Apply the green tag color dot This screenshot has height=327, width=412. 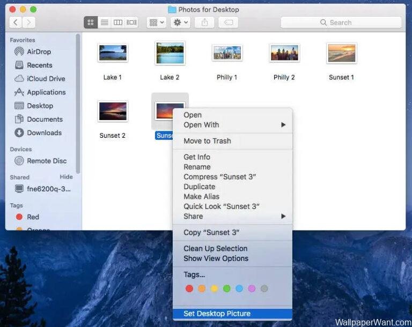[x=226, y=288]
